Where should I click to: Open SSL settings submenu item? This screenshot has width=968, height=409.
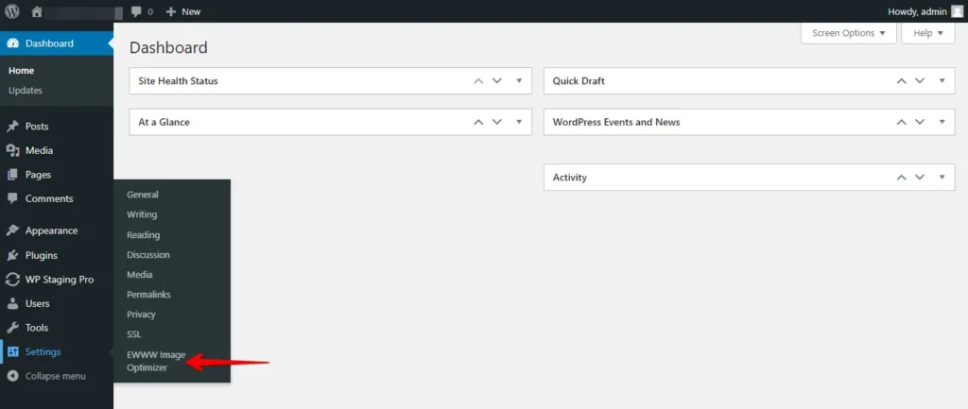[x=134, y=334]
